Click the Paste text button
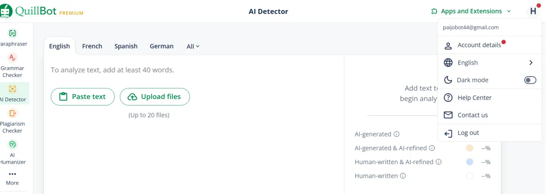The width and height of the screenshot is (546, 194). click(x=83, y=97)
